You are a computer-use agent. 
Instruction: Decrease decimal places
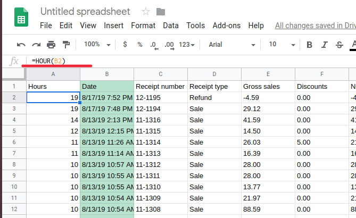click(154, 45)
